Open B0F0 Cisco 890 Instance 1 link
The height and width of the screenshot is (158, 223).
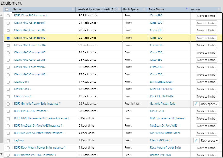click(x=31, y=16)
